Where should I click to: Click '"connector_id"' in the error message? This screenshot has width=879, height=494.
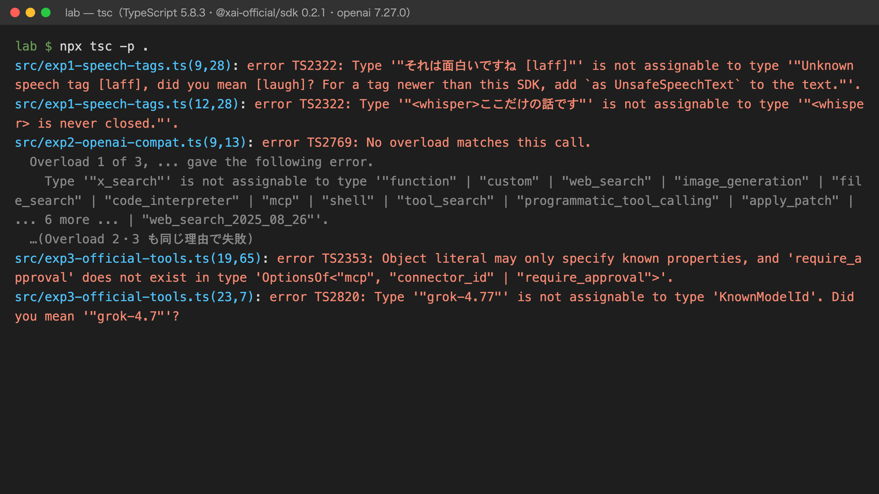(x=442, y=278)
